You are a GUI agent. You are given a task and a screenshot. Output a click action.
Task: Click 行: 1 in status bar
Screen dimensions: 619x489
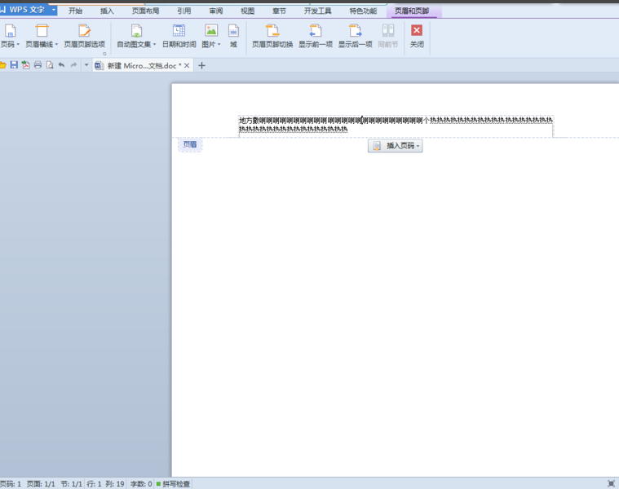pos(94,484)
